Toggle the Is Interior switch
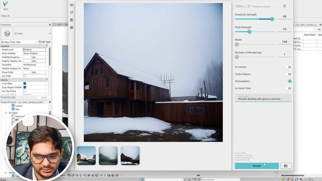 coord(288,67)
